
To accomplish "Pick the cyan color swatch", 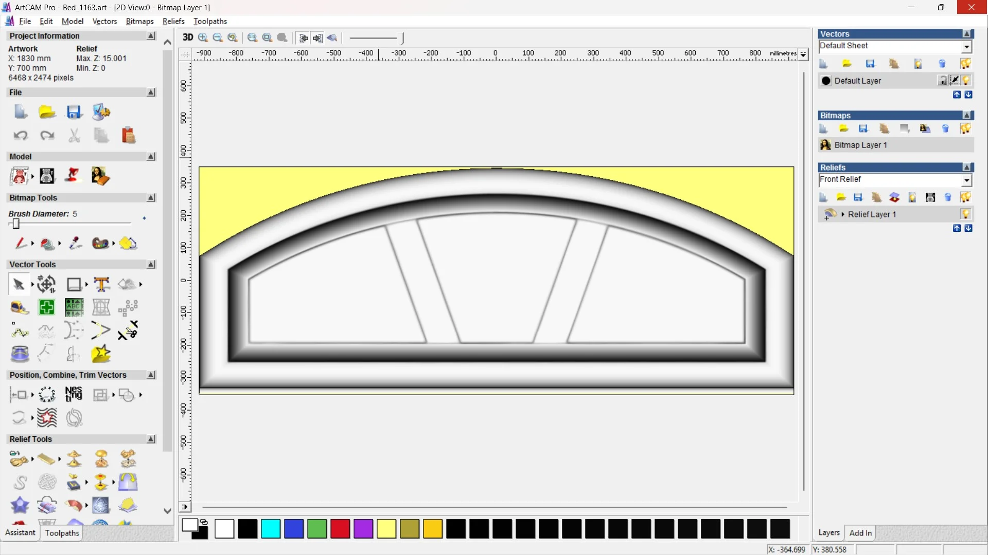I will click(271, 529).
